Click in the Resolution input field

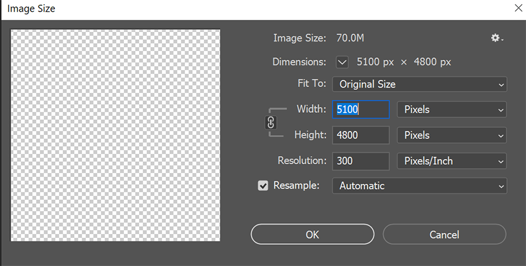tap(361, 161)
